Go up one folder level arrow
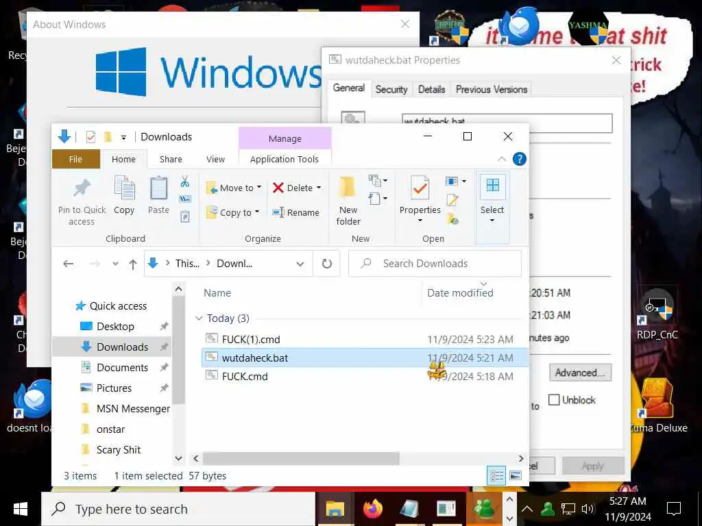Screen dimensions: 702x526 coord(132,264)
